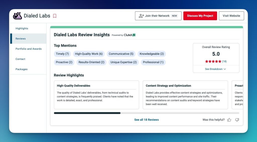Image resolution: width=257 pixels, height=142 pixels.
Task: Select the Knowledgeable (2) tag
Action: pos(152,54)
